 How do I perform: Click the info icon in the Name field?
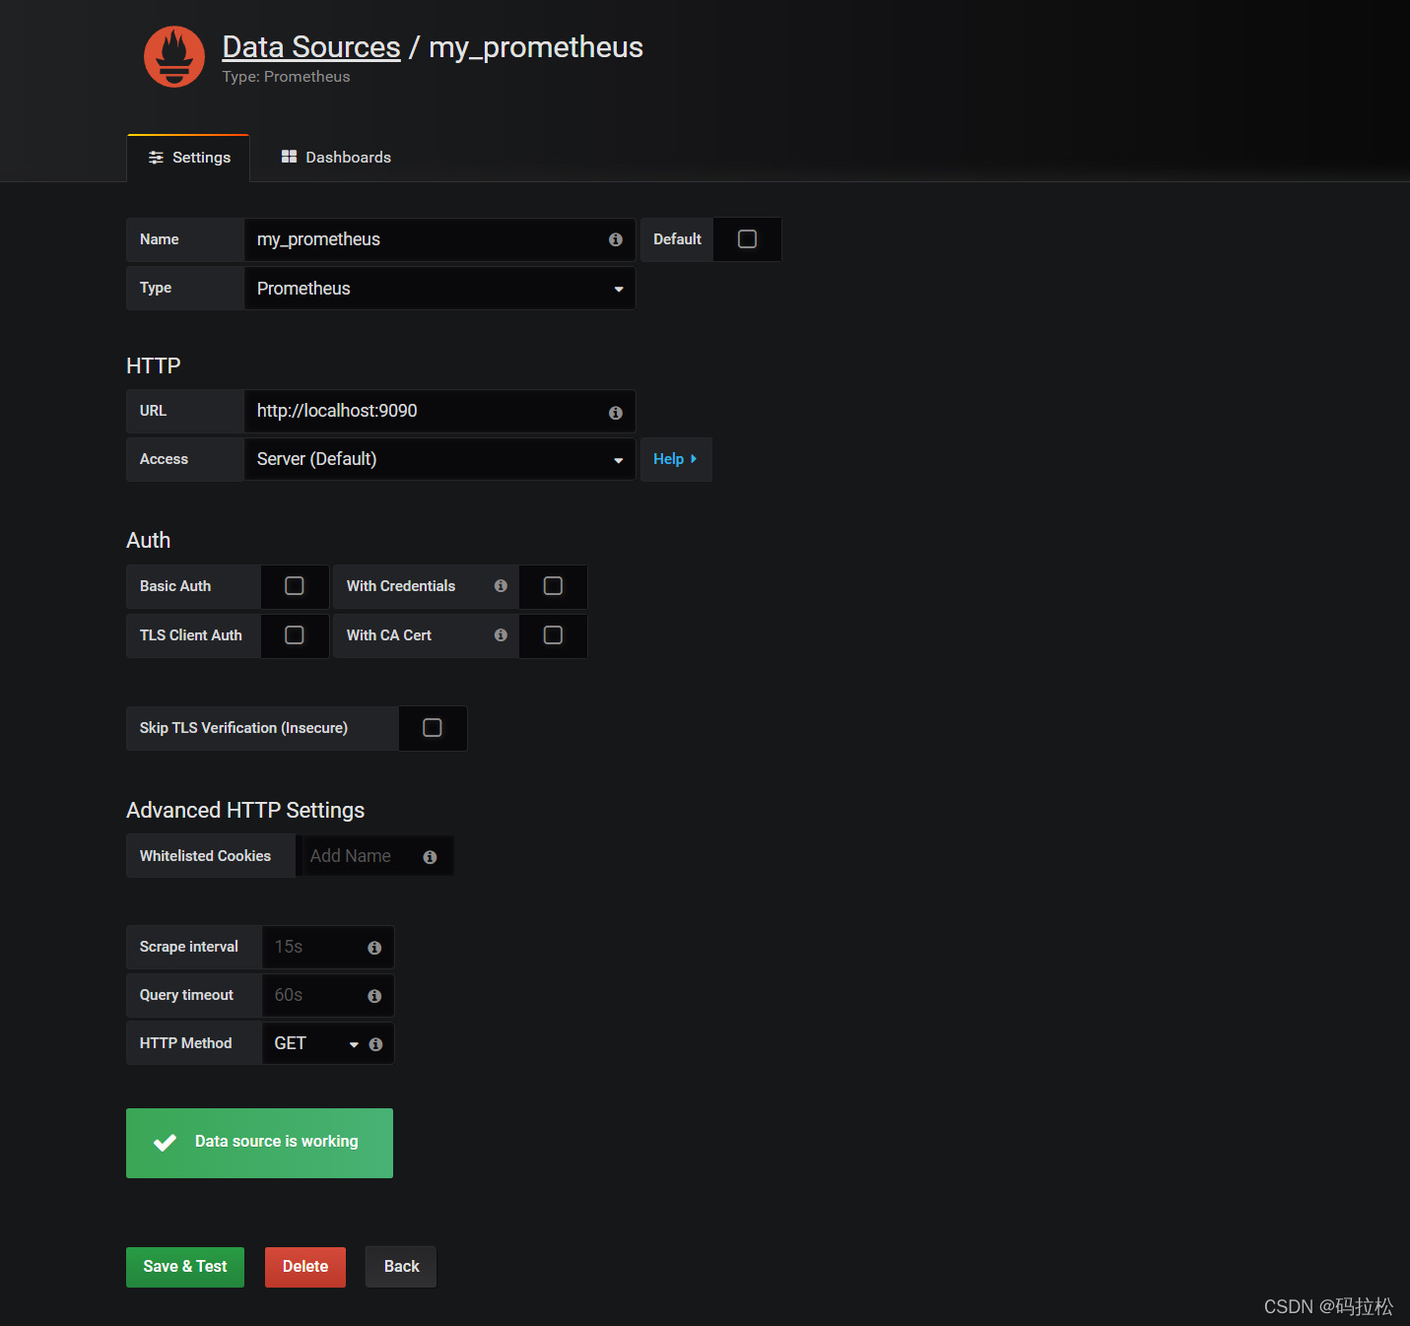pos(616,239)
